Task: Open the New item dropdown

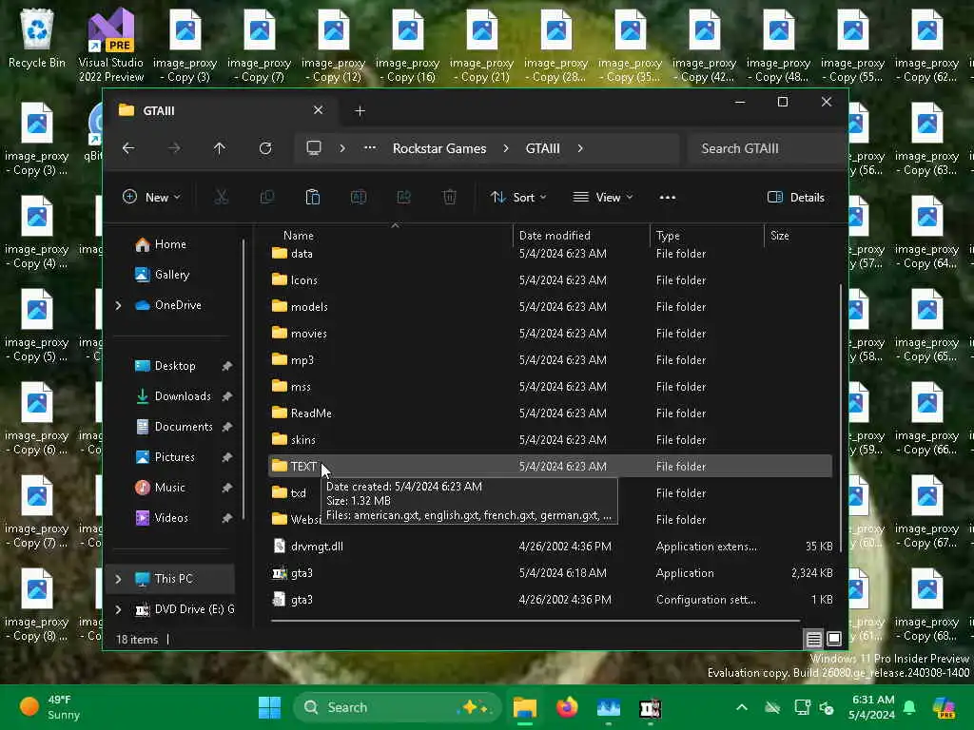Action: click(x=151, y=198)
